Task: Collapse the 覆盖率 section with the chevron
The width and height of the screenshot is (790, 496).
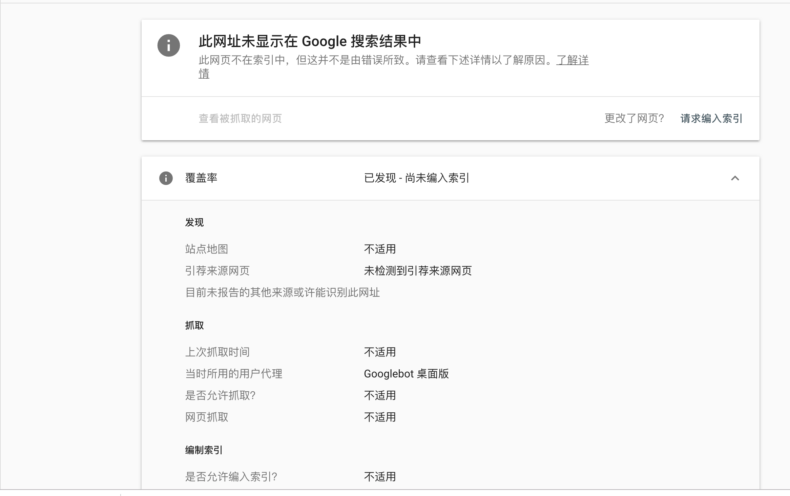Action: pos(735,178)
